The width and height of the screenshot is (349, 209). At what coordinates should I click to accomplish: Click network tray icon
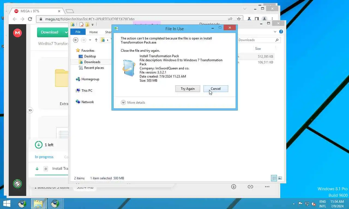[307, 204]
